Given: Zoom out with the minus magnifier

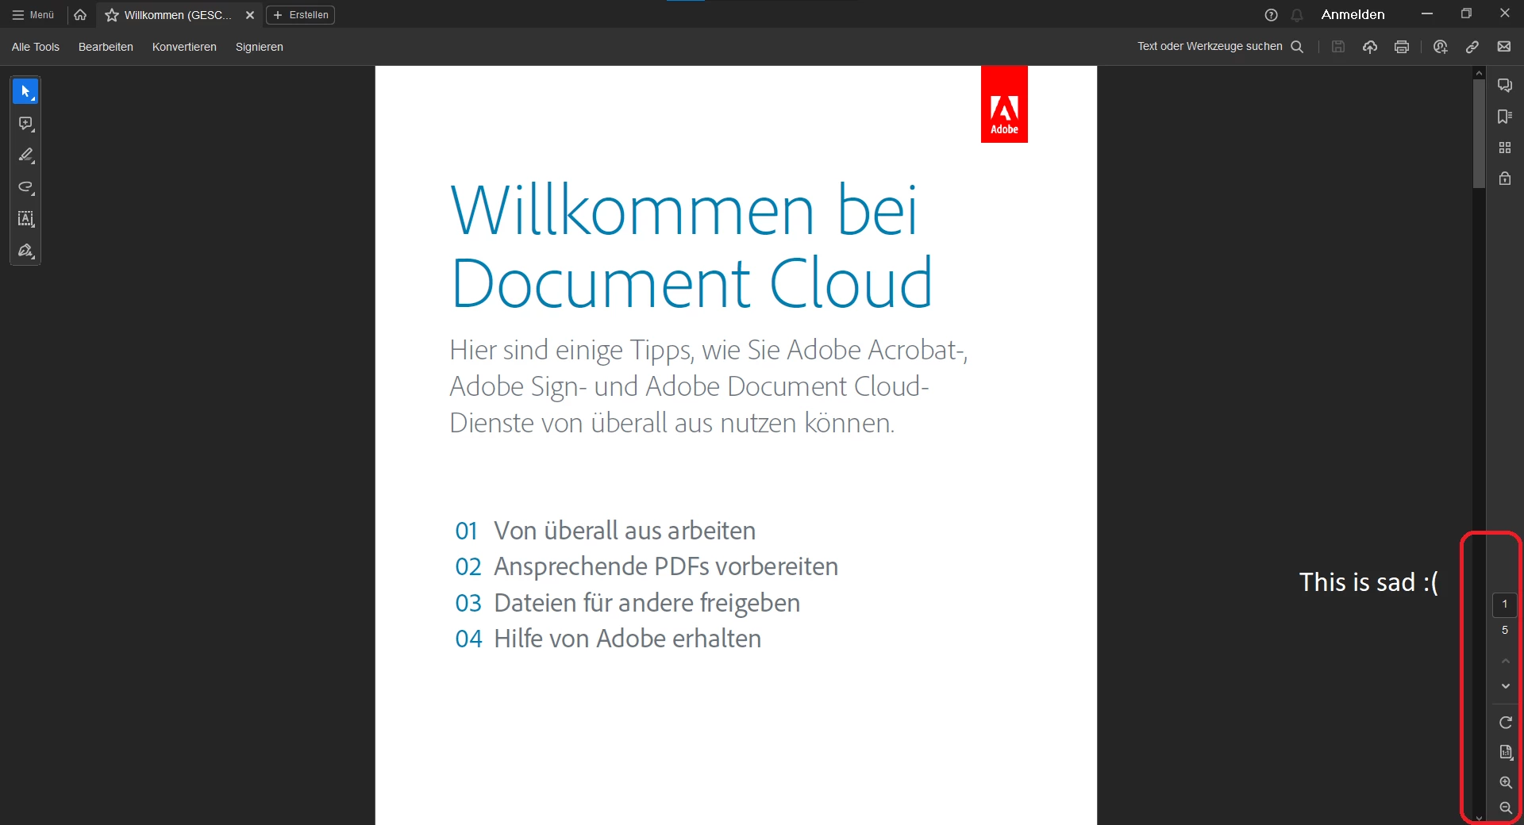Looking at the screenshot, I should click(1506, 808).
